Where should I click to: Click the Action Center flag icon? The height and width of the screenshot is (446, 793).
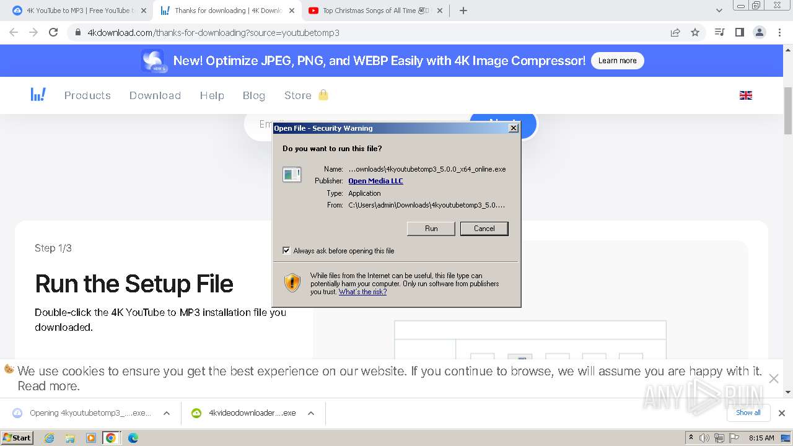[733, 438]
